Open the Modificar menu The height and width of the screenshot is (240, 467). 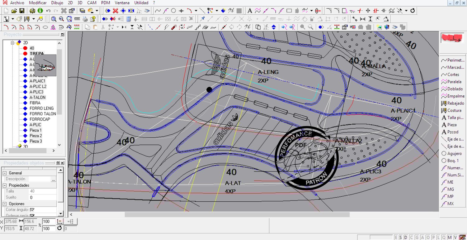point(38,3)
